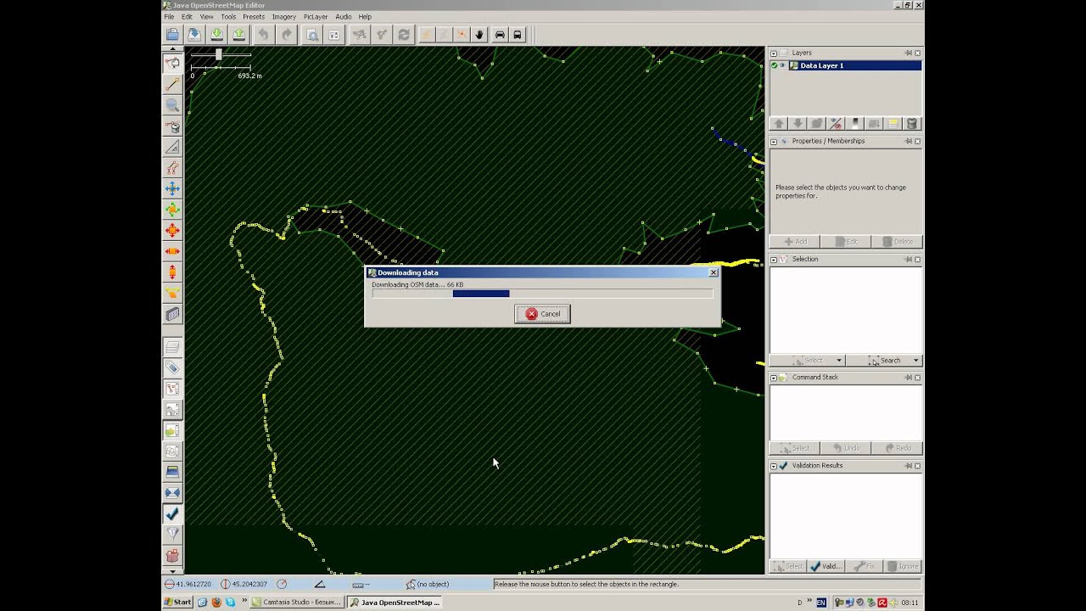The image size is (1086, 611).
Task: Toggle the Validation Results panel checkmark button
Action: 172,513
